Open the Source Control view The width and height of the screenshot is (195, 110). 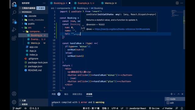[14, 21]
